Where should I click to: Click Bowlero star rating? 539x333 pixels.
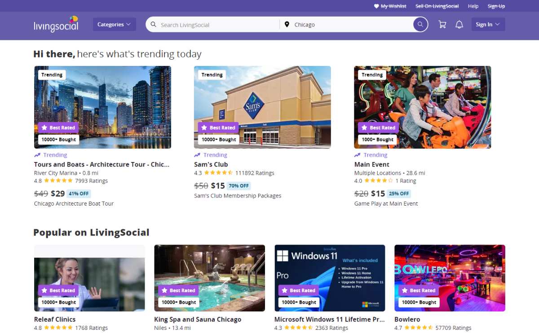(419, 328)
